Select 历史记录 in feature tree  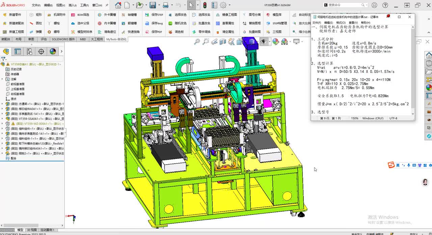point(13,69)
